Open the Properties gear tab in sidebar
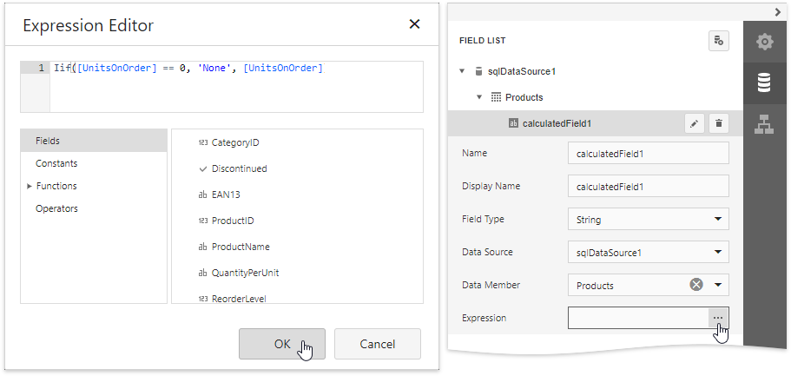The height and width of the screenshot is (376, 791). coord(764,42)
